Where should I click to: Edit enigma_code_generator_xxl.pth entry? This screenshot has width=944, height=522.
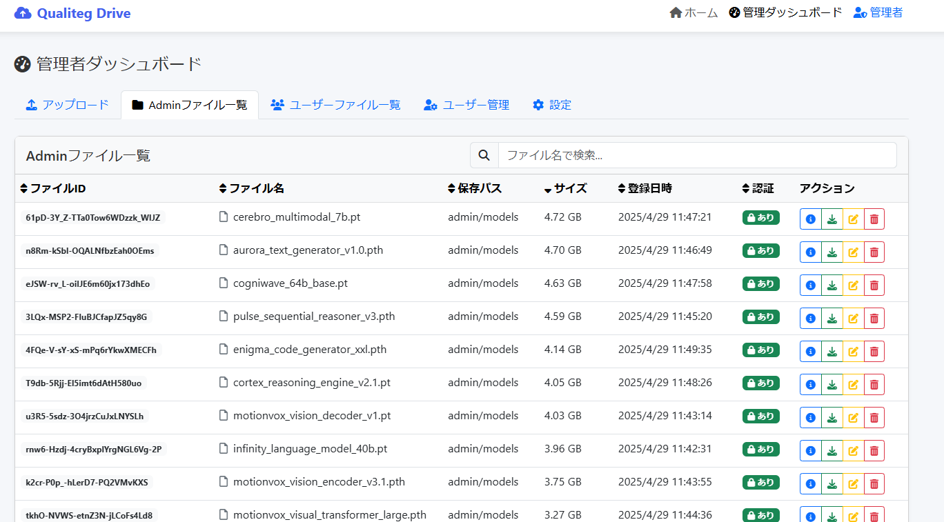[x=853, y=352]
